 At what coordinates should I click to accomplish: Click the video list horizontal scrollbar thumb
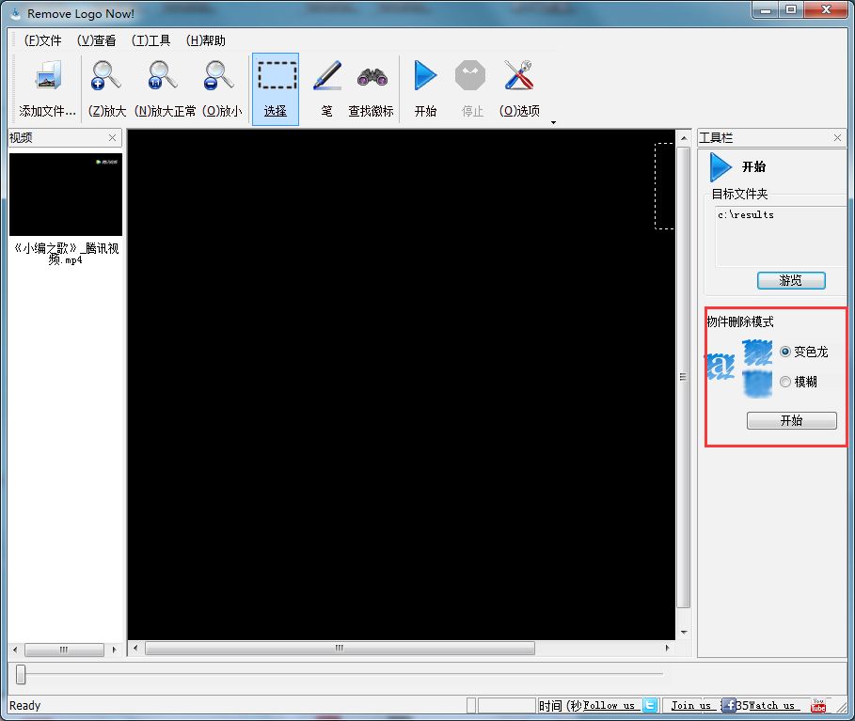64,650
